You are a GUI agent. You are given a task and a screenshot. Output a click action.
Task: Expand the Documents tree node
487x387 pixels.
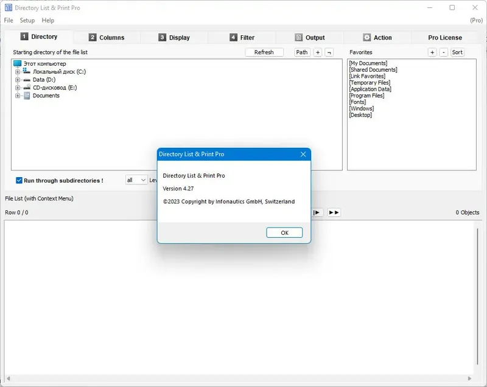(x=17, y=96)
